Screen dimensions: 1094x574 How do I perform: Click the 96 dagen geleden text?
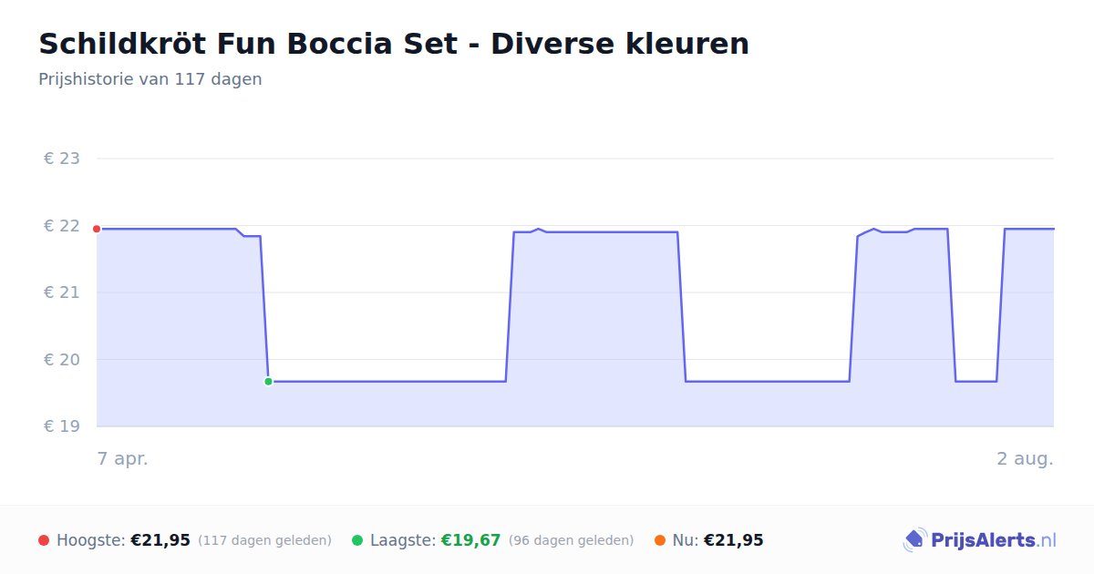pos(572,540)
